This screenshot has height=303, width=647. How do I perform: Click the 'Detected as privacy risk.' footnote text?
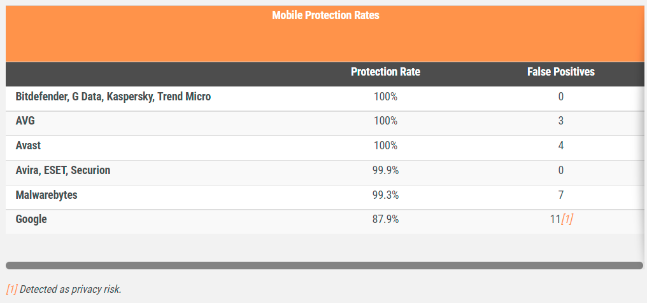point(70,289)
